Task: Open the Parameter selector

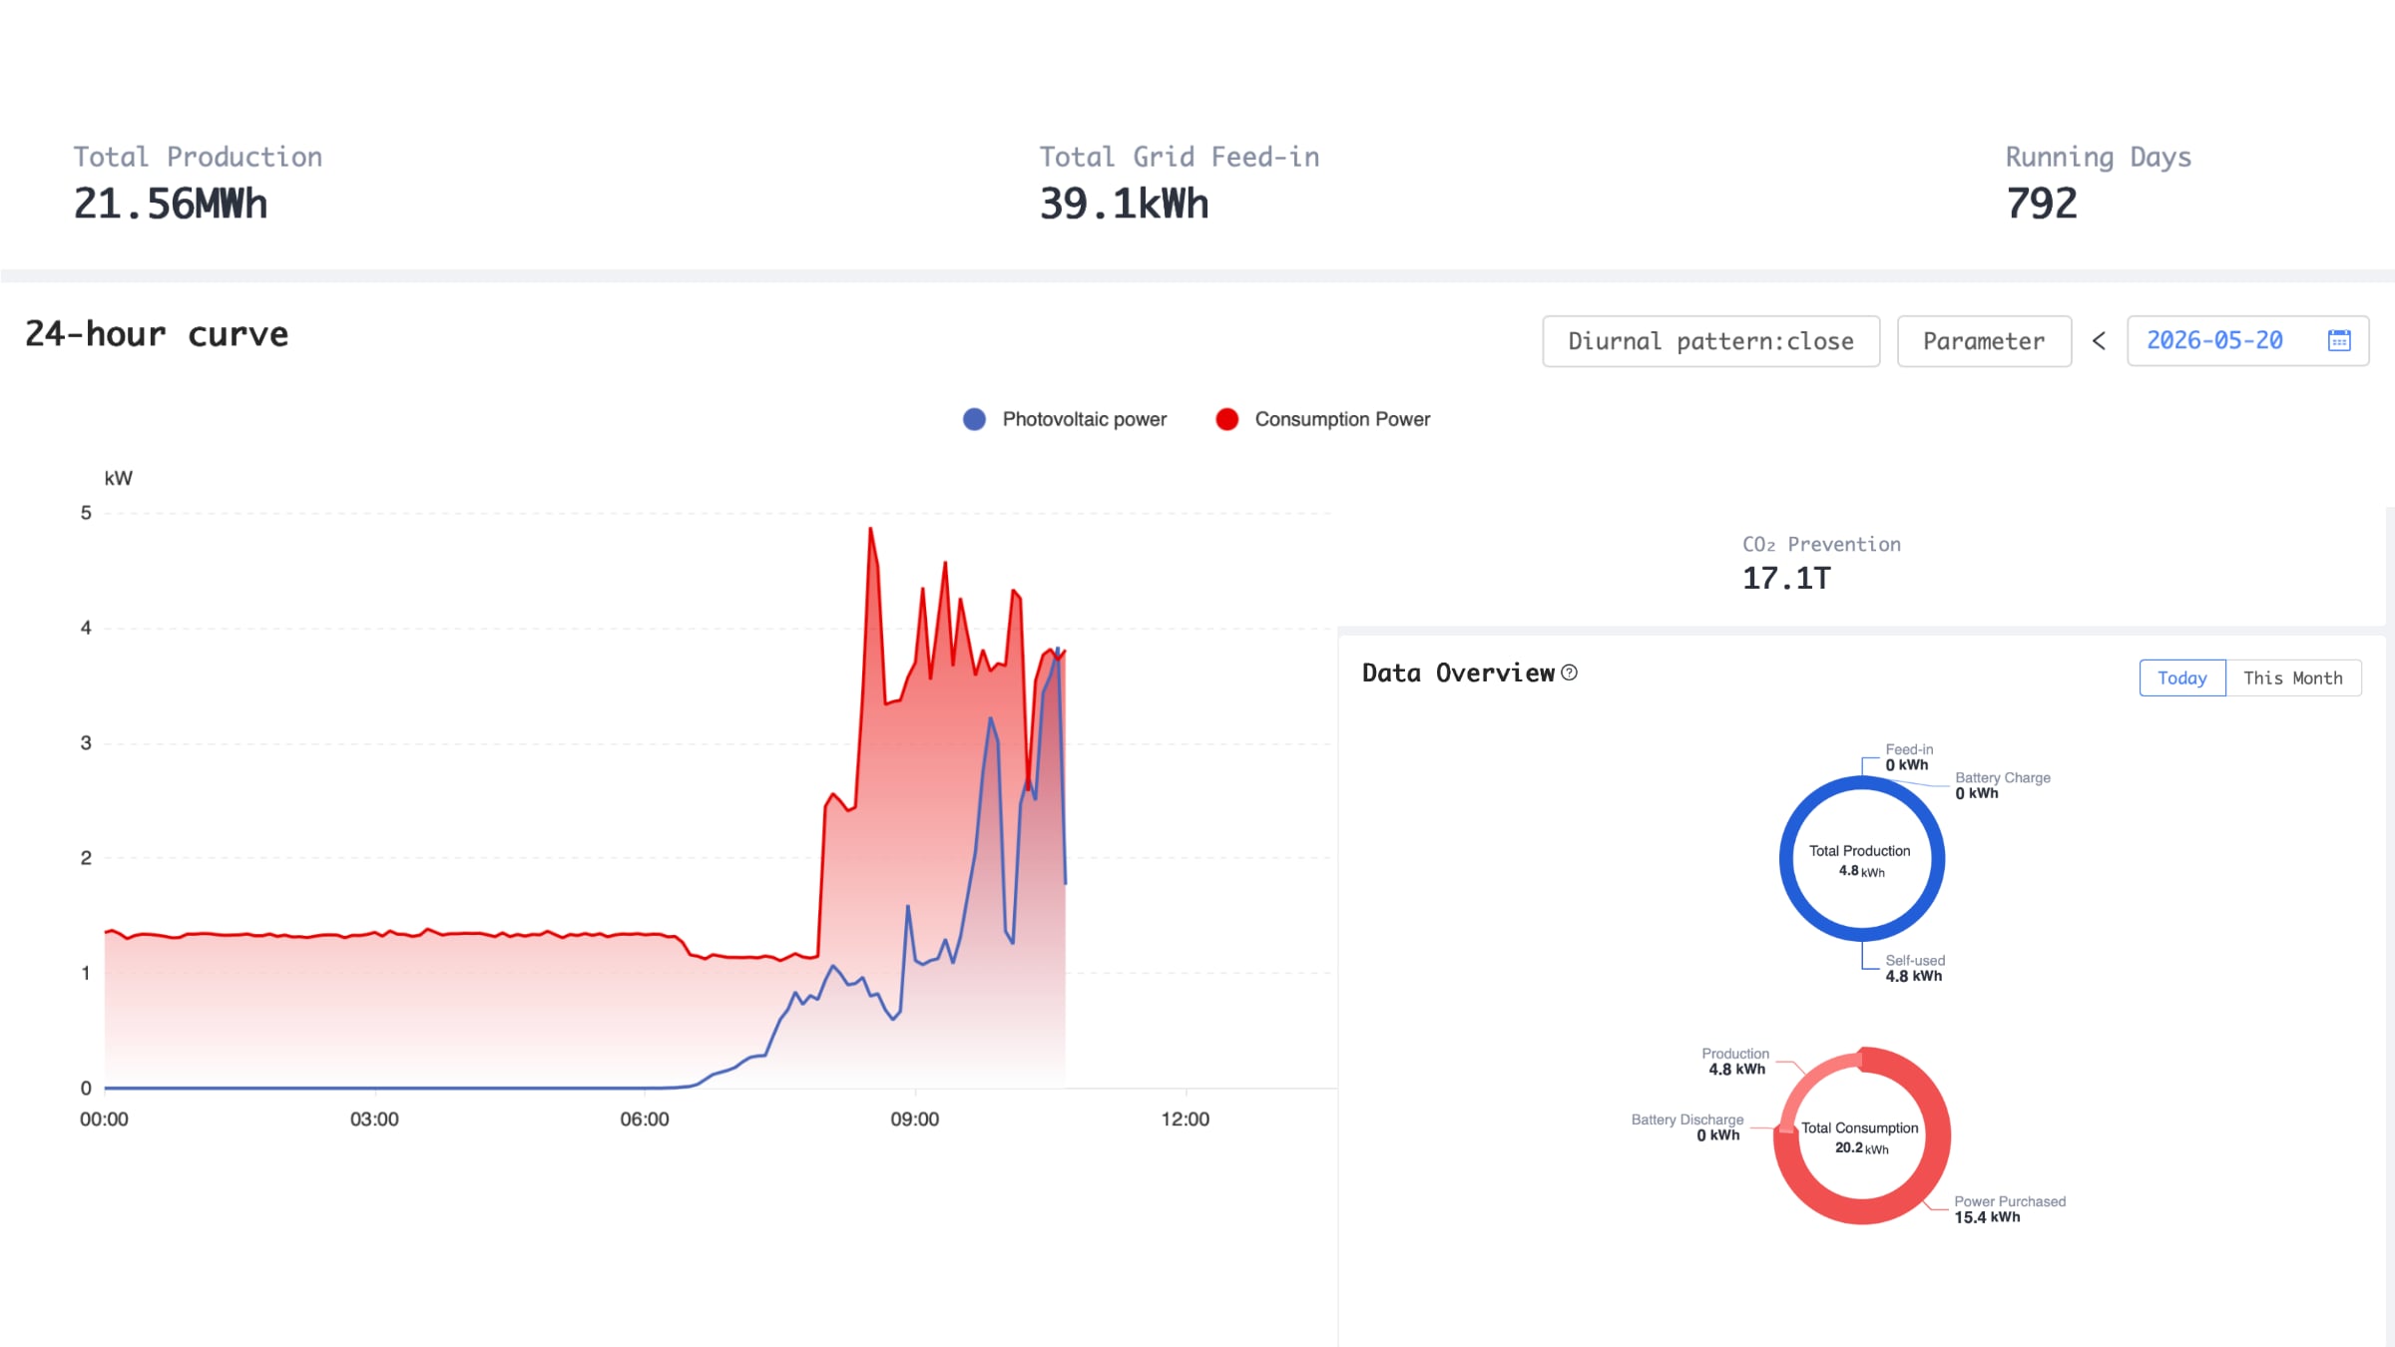Action: (x=1984, y=341)
